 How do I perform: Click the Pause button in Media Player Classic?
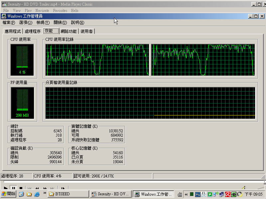pyautogui.click(x=13, y=188)
